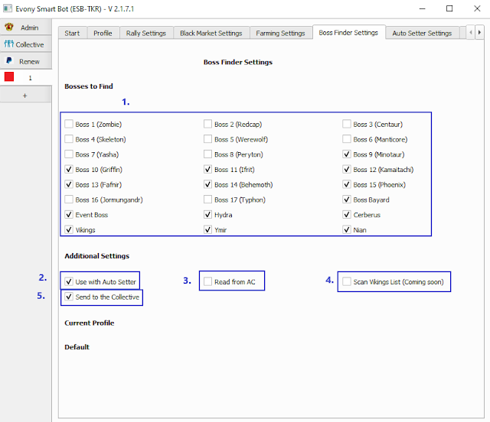
Task: Maximize the Evony Smart Bot window
Action: pyautogui.click(x=449, y=8)
